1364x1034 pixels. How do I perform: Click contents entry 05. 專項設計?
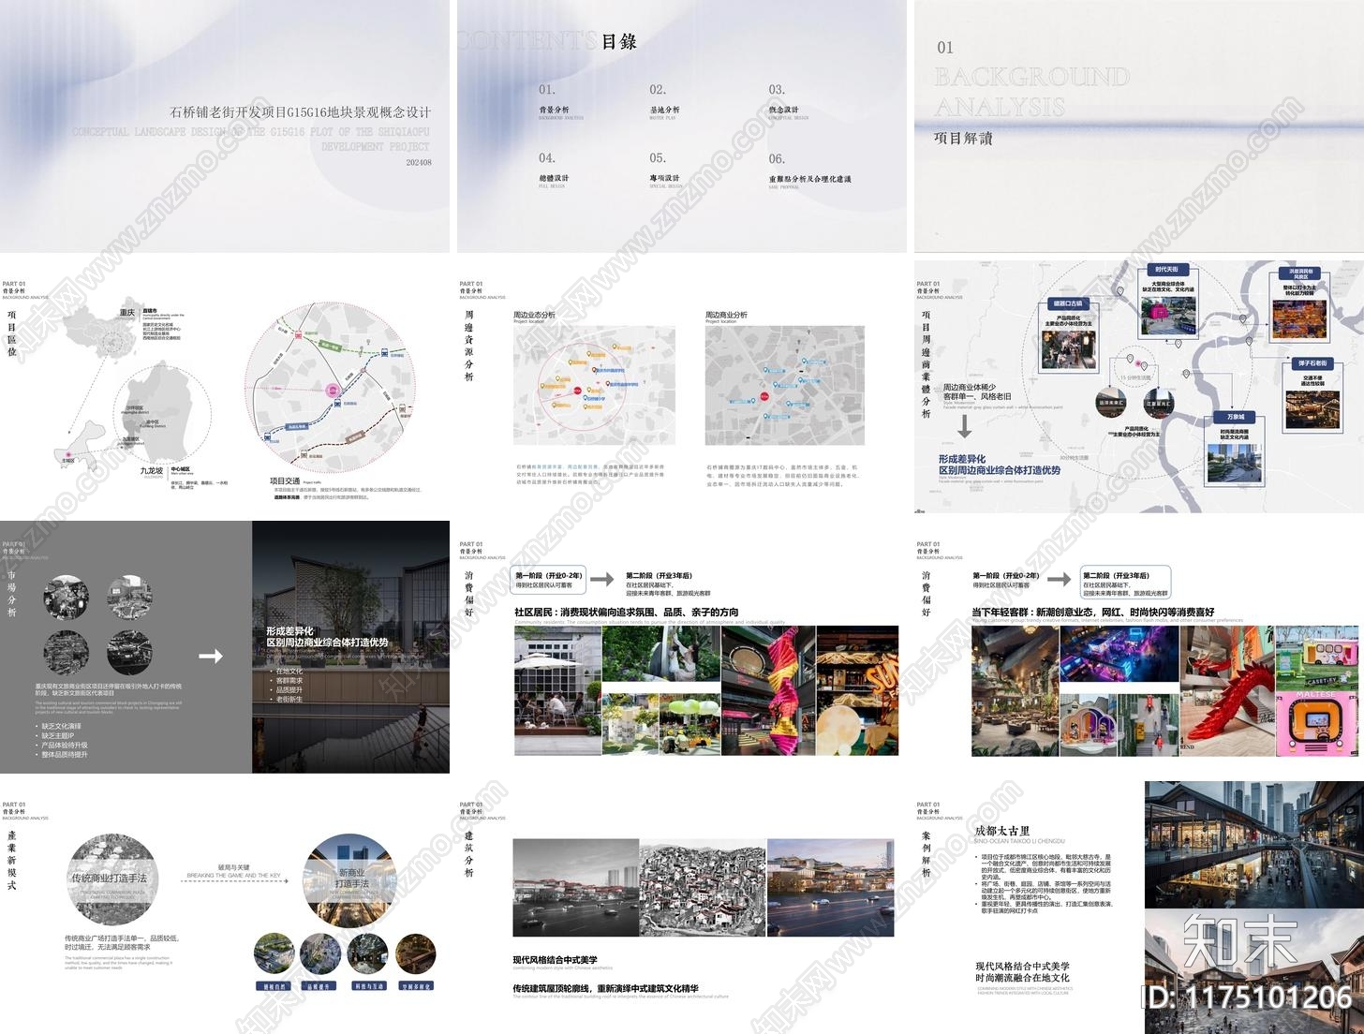[666, 170]
